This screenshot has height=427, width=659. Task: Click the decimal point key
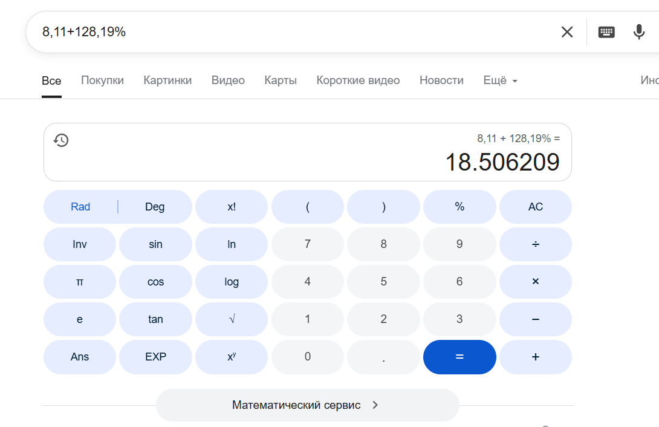pyautogui.click(x=383, y=357)
